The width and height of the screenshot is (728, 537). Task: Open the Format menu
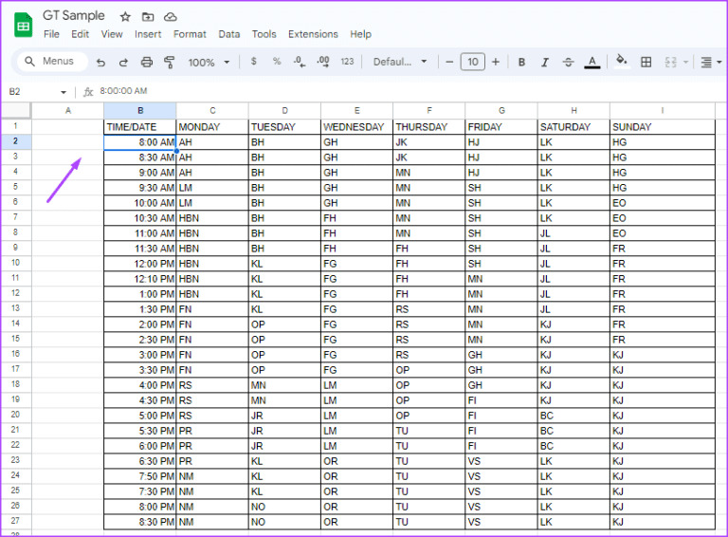[x=190, y=34]
